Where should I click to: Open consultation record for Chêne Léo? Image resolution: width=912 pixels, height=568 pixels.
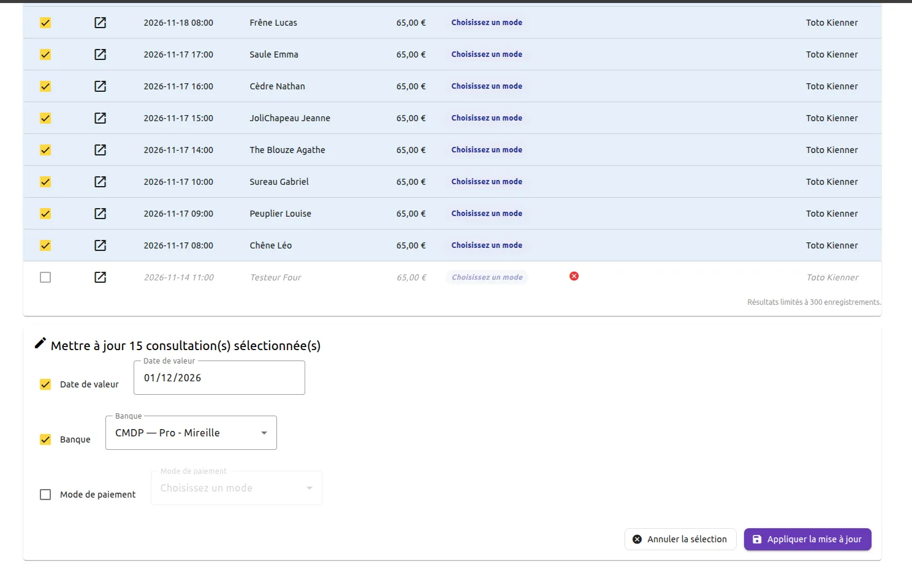pyautogui.click(x=101, y=245)
